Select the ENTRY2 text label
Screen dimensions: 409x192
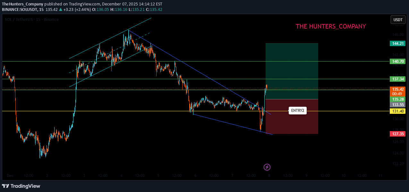point(297,111)
